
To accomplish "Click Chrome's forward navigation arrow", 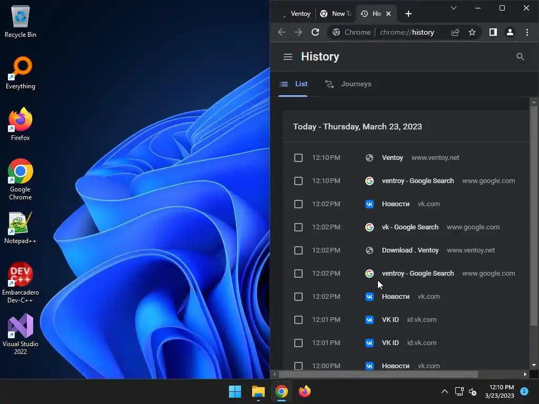I will [298, 32].
